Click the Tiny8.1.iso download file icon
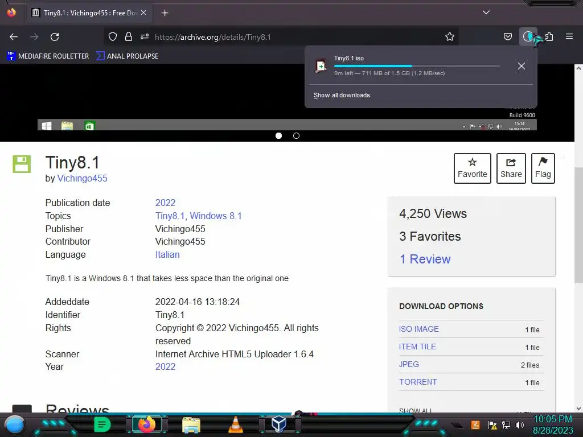This screenshot has height=437, width=583. [x=321, y=66]
